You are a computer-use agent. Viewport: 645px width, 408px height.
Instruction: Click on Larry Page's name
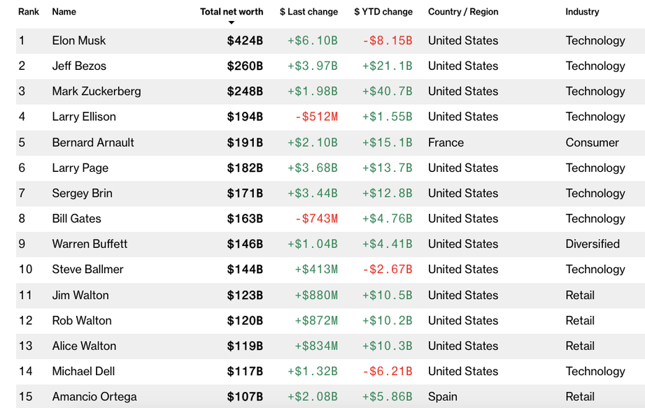80,168
